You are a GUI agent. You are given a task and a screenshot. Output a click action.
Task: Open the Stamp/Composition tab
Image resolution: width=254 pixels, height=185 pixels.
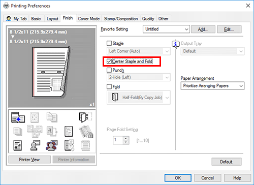(x=121, y=19)
